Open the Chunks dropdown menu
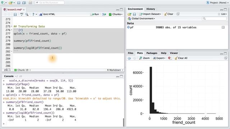Viewport: 230px width, 129px height. 116,14
